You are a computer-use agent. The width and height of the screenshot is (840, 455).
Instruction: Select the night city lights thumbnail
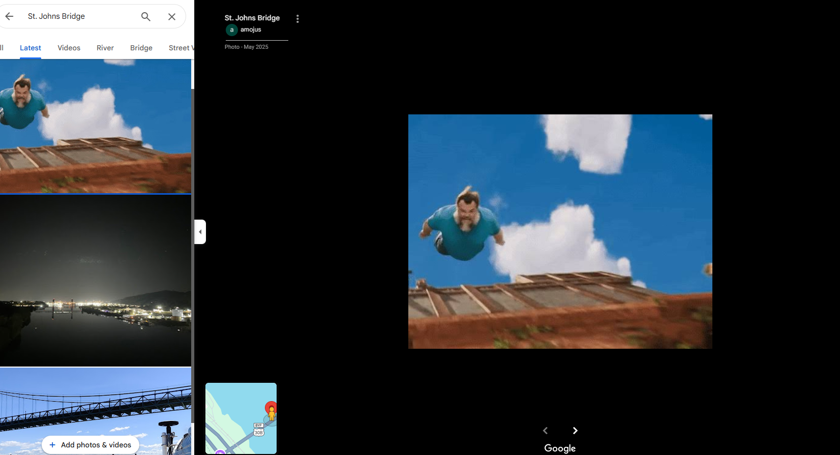click(x=96, y=281)
